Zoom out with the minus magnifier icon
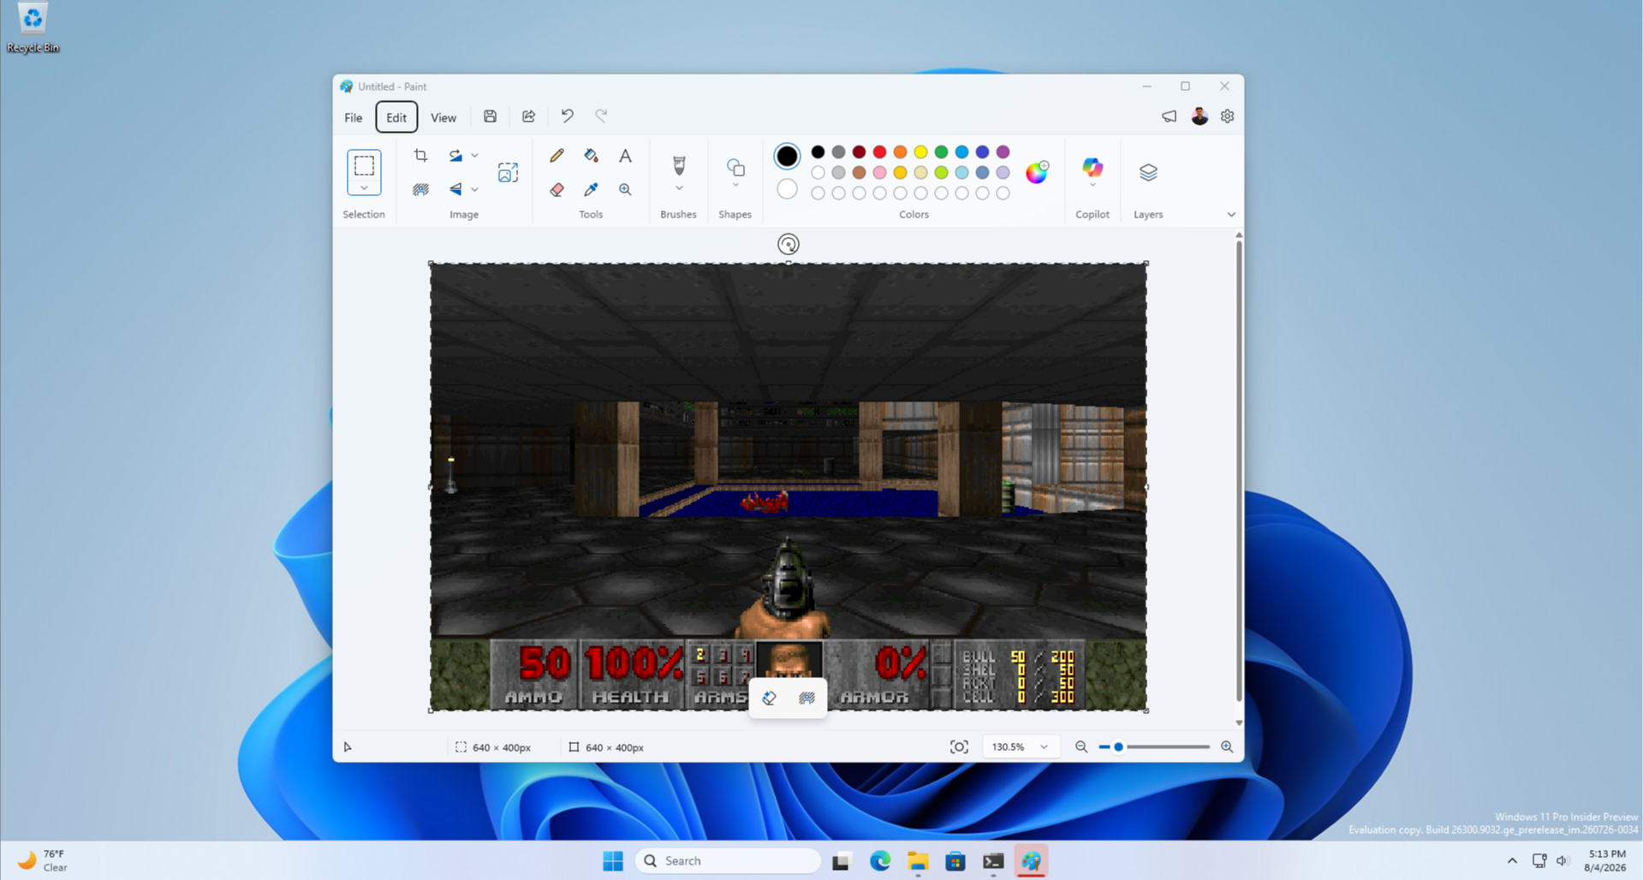1643x880 pixels. pos(1081,747)
